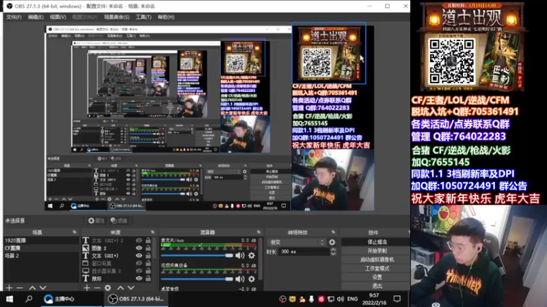Add a new source with the plus icon
The height and width of the screenshot is (307, 547).
pyautogui.click(x=87, y=288)
